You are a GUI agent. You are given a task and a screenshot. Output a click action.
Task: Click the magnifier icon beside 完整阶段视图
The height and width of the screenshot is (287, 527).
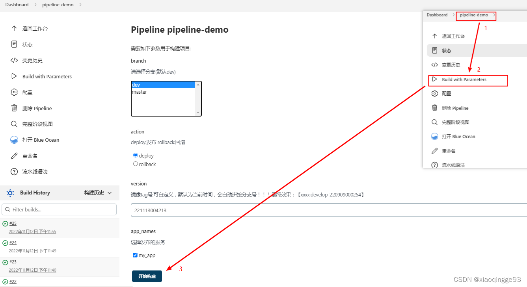[14, 124]
